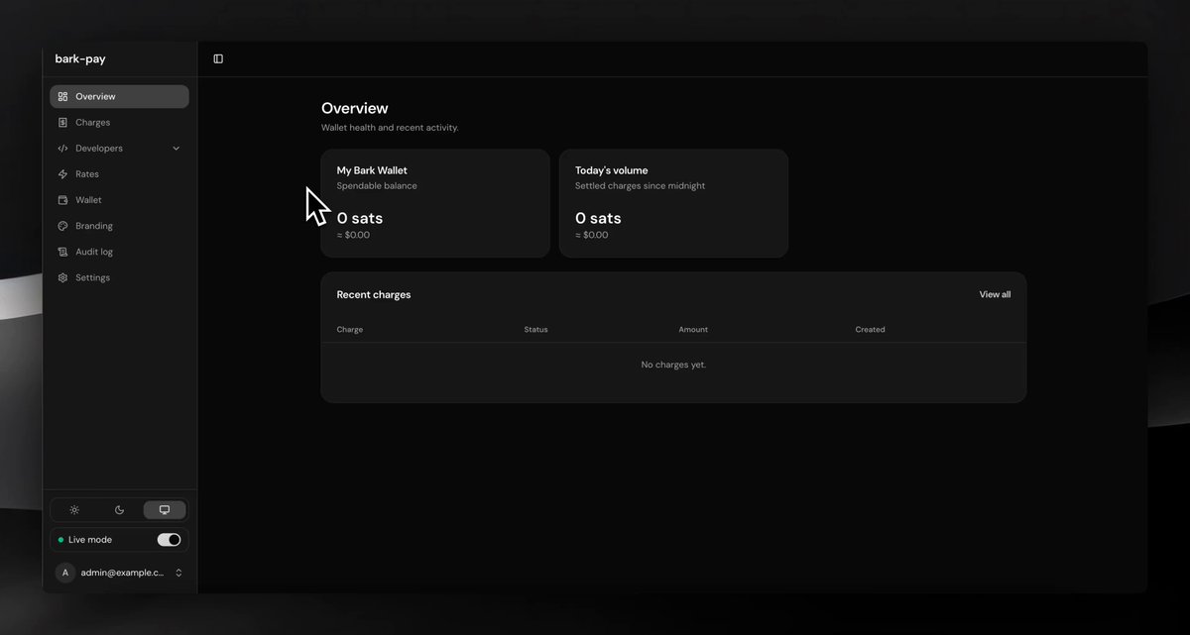This screenshot has height=635, width=1190.
Task: Click the Charge column header
Action: coord(350,329)
